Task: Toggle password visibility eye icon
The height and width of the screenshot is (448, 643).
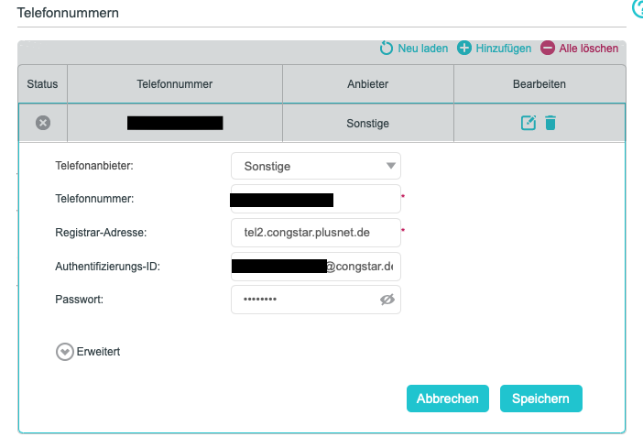Action: click(x=387, y=300)
